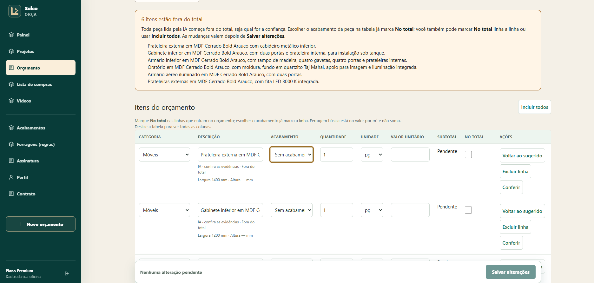Focus Descrição field reading Prateleira externa em MDF
594x283 pixels.
coord(230,155)
